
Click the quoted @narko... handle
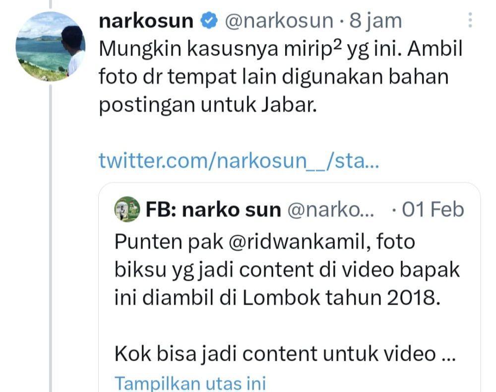(x=330, y=209)
